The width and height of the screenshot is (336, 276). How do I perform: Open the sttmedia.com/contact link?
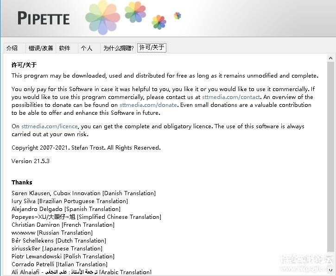coord(231,97)
